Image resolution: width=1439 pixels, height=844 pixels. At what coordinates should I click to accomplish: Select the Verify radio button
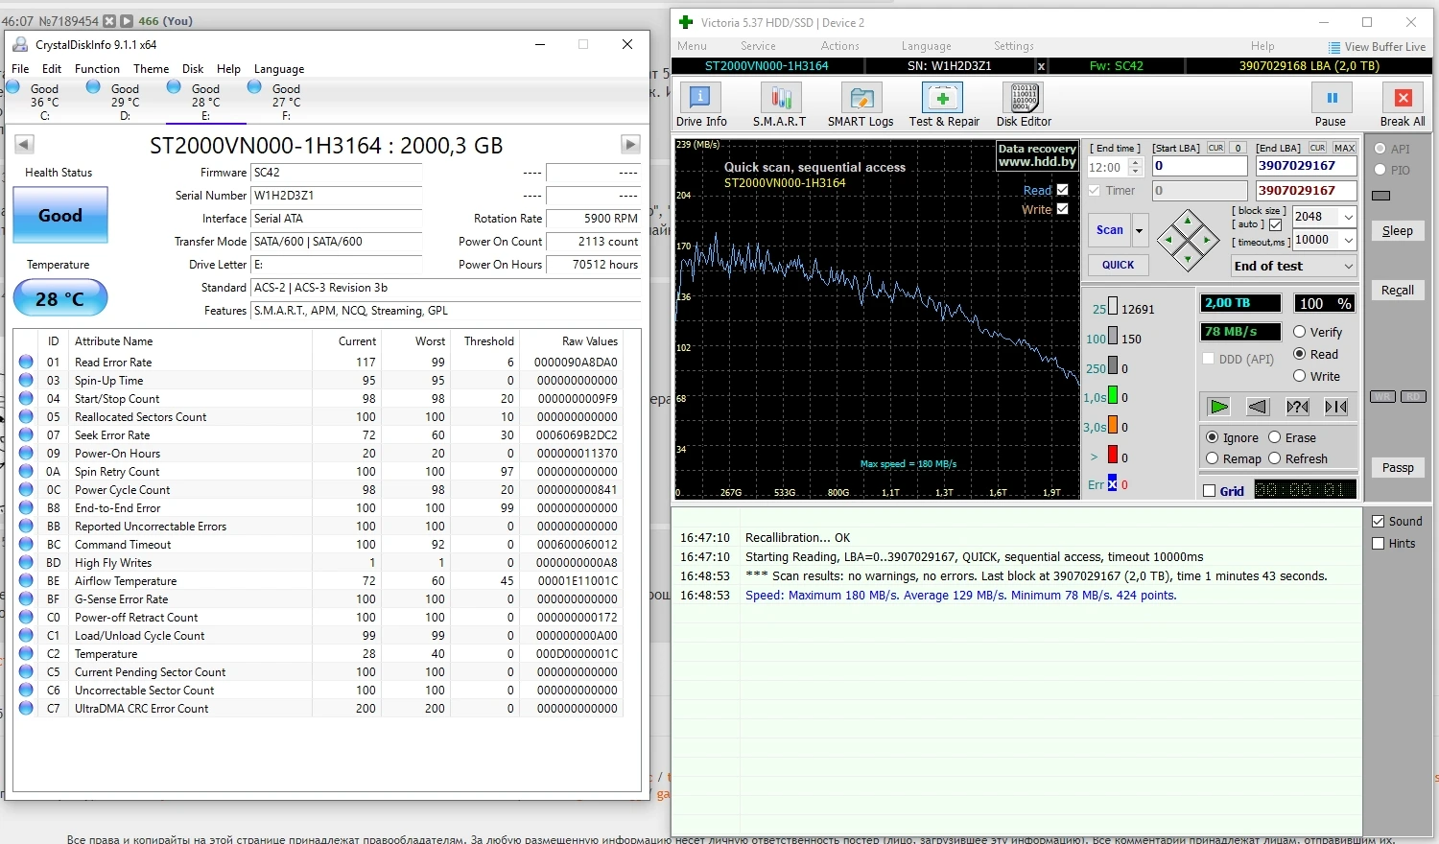1300,332
